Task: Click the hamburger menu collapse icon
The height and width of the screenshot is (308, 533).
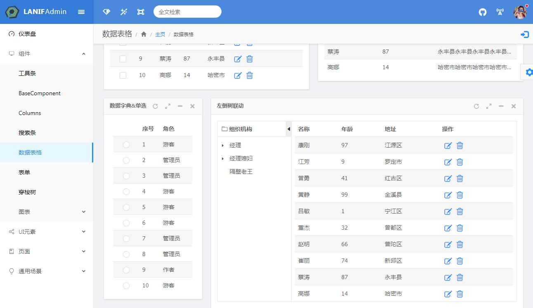Action: coord(81,12)
